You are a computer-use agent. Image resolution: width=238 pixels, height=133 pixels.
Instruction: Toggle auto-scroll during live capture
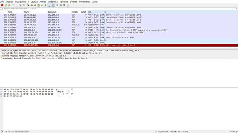point(49,5)
